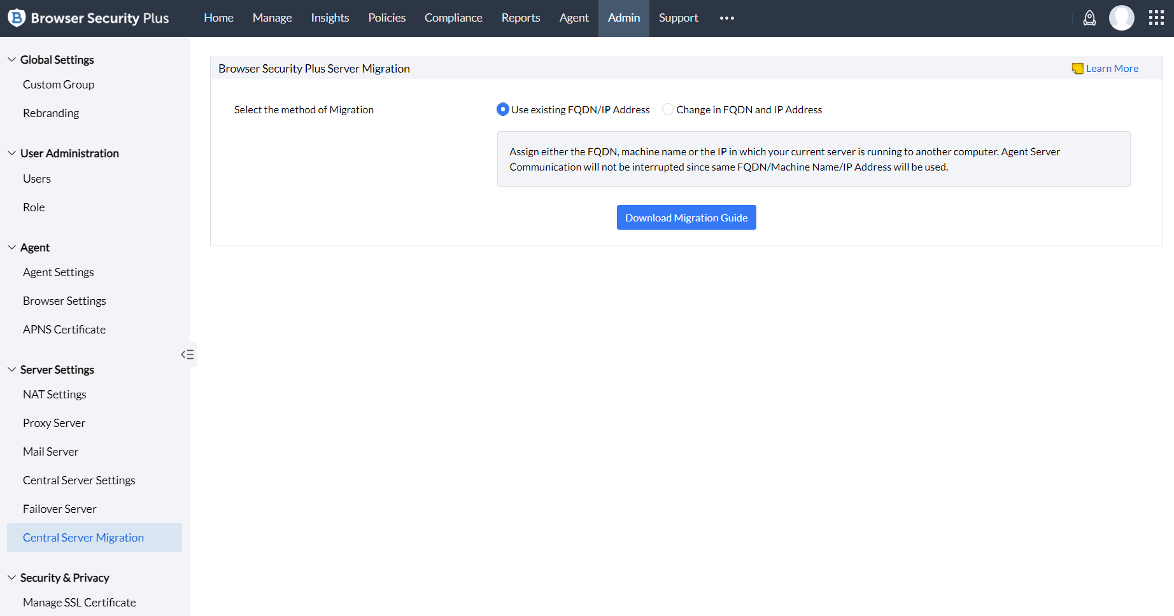This screenshot has height=616, width=1174.
Task: Select Use existing FQDN/IP Address radio
Action: pyautogui.click(x=502, y=109)
